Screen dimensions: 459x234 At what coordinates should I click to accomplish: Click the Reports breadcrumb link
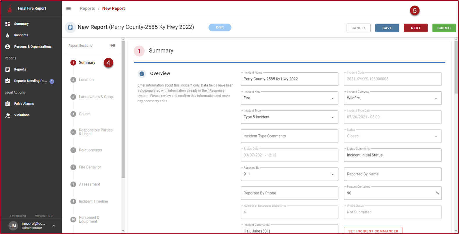pos(88,8)
